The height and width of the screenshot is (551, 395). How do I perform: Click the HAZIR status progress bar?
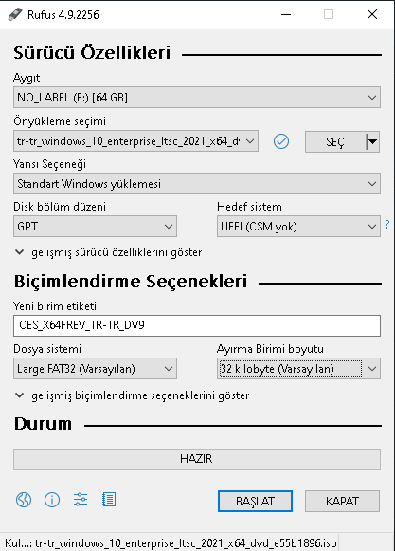point(197,459)
